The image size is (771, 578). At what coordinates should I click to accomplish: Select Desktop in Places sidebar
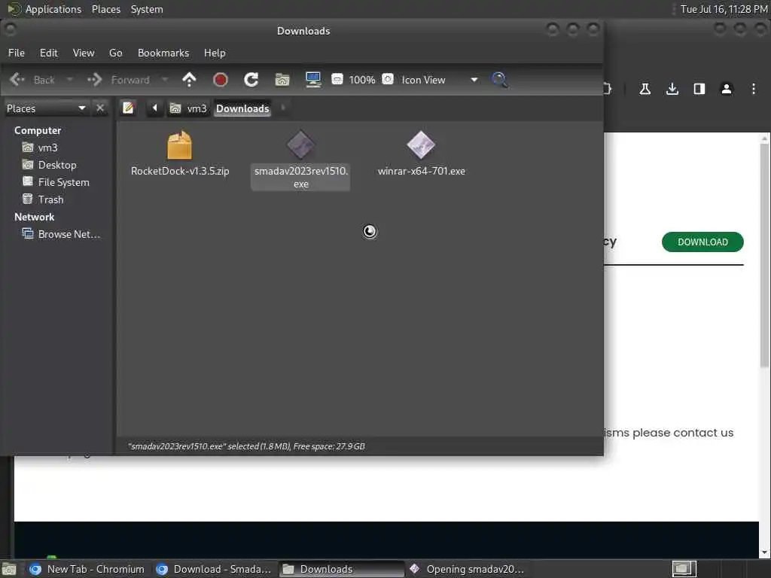[x=50, y=165]
